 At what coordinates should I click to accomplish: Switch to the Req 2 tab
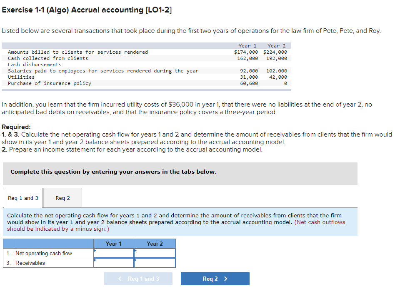[62, 198]
